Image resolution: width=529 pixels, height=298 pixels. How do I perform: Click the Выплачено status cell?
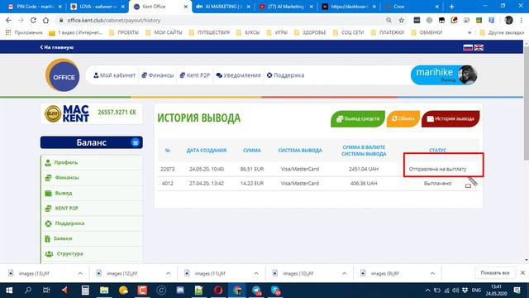pyautogui.click(x=437, y=183)
